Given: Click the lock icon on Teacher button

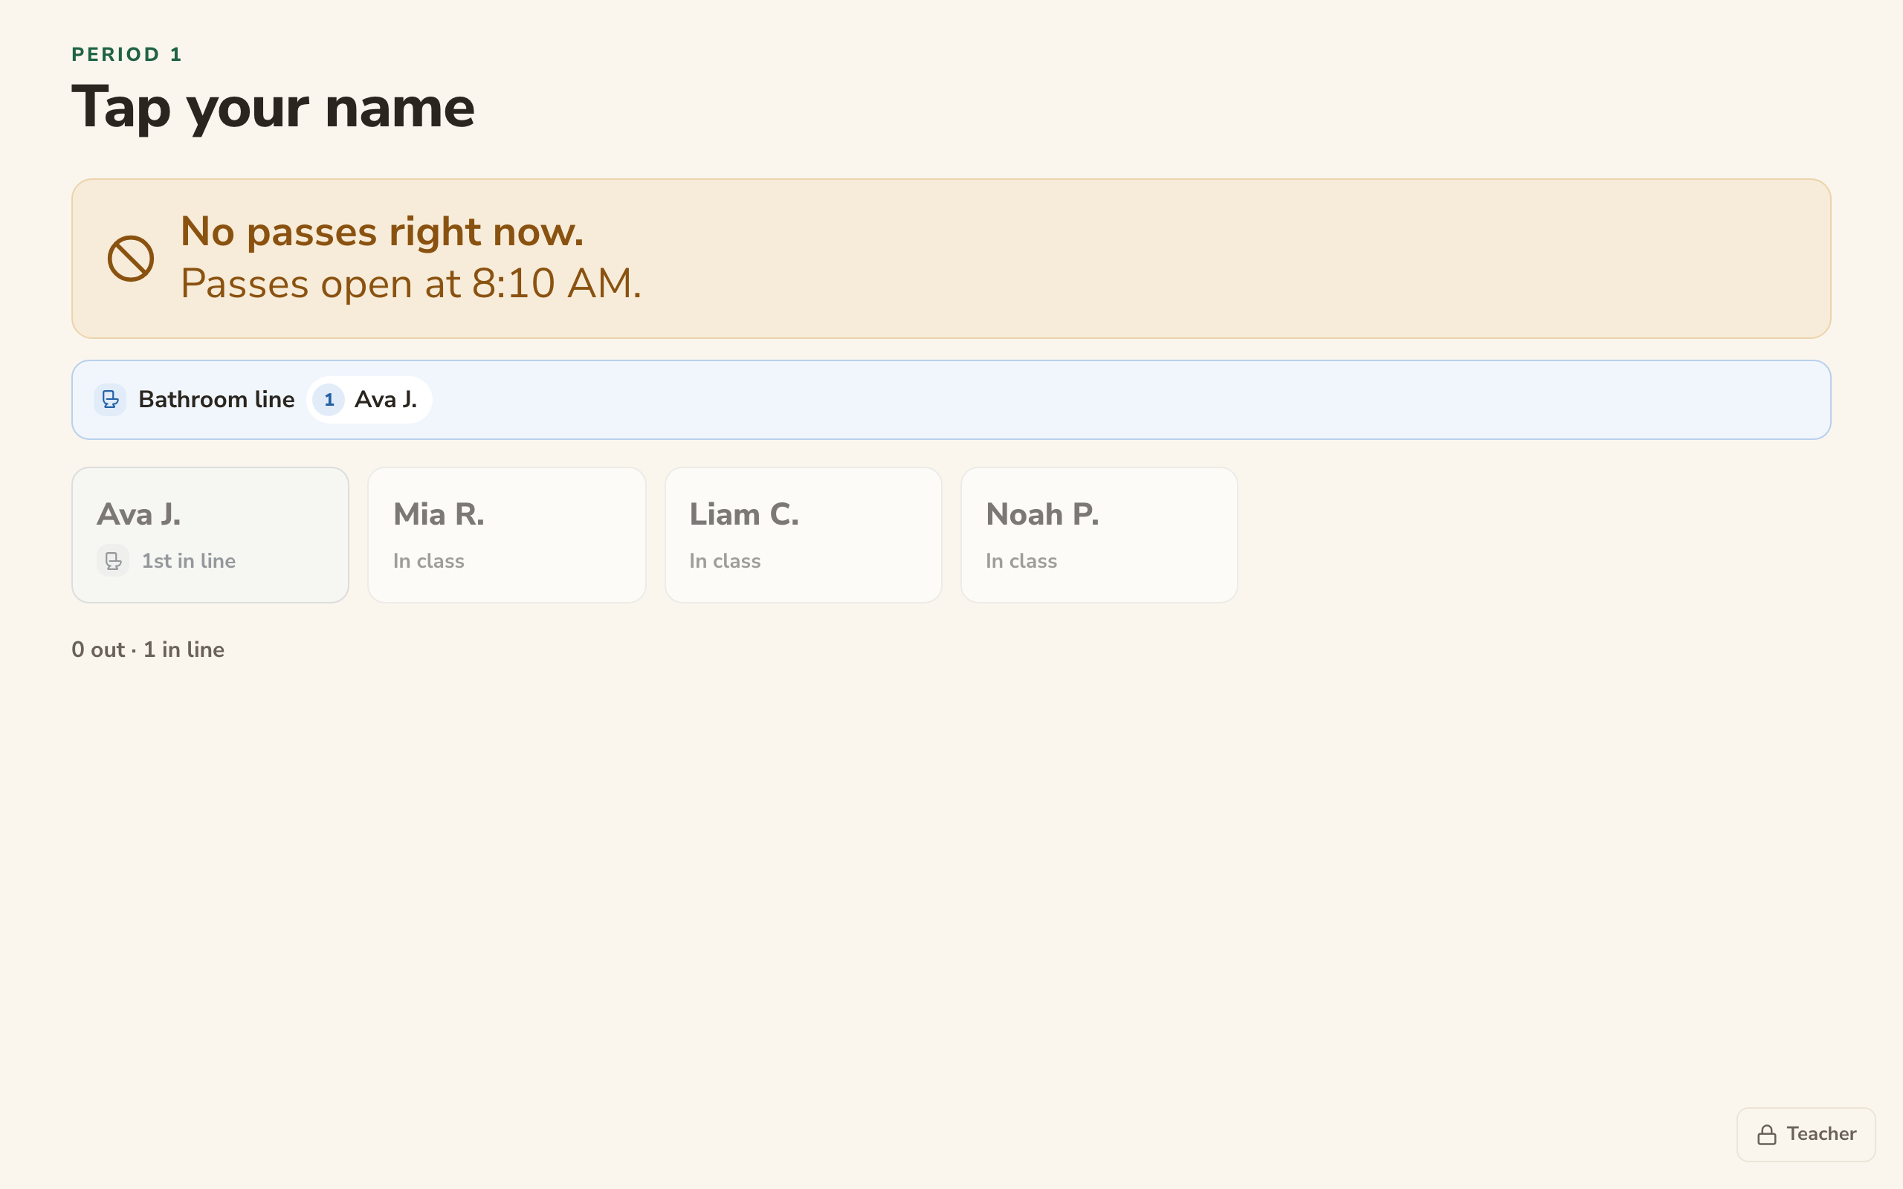Looking at the screenshot, I should (1767, 1135).
